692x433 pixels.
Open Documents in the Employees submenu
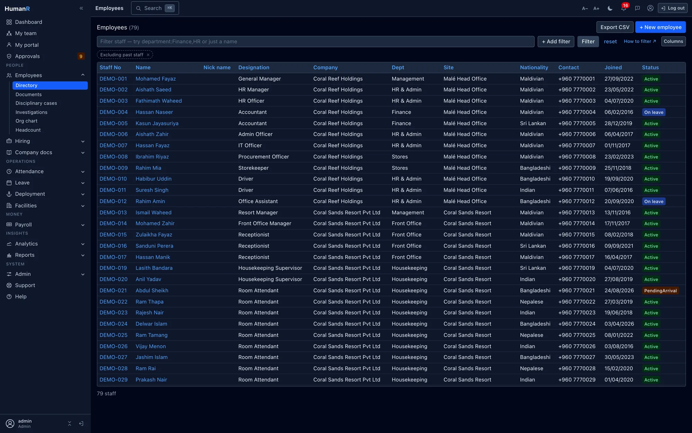tap(28, 95)
